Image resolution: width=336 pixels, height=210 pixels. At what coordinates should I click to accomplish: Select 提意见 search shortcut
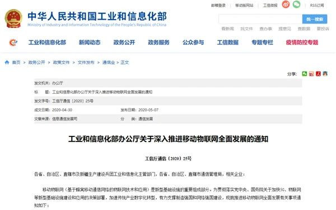[285, 29]
